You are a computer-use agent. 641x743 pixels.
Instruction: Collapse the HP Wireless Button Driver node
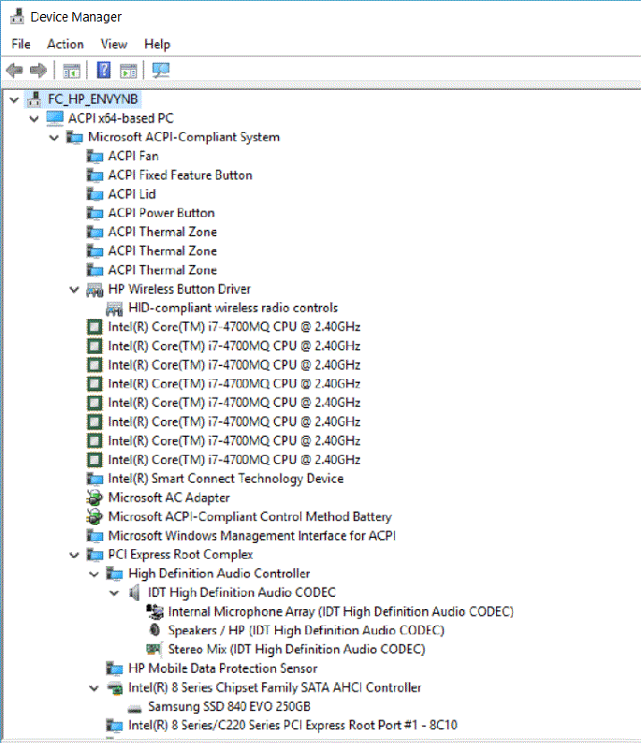point(74,289)
